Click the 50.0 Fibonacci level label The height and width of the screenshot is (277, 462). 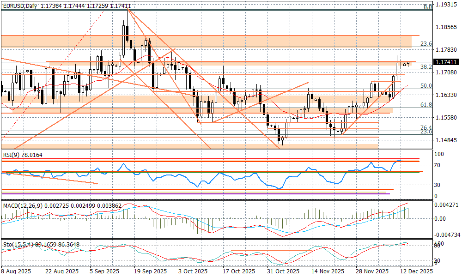pos(426,86)
